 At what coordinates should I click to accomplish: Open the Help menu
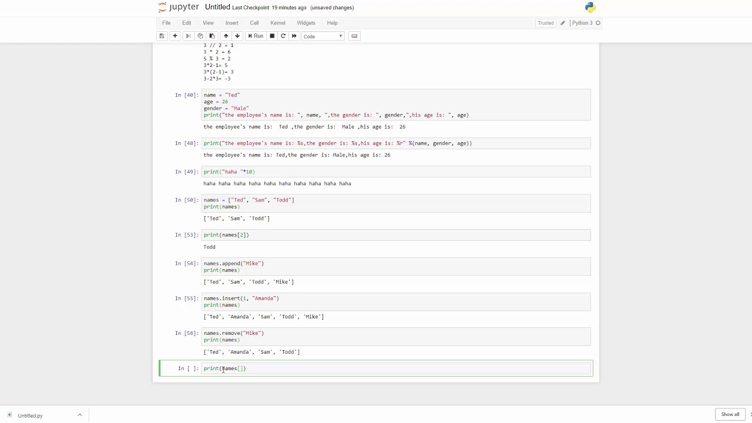(x=332, y=23)
